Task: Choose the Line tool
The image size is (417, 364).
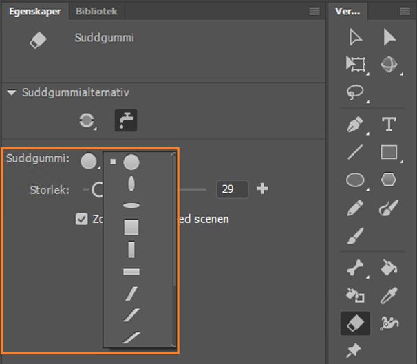Action: [x=355, y=152]
